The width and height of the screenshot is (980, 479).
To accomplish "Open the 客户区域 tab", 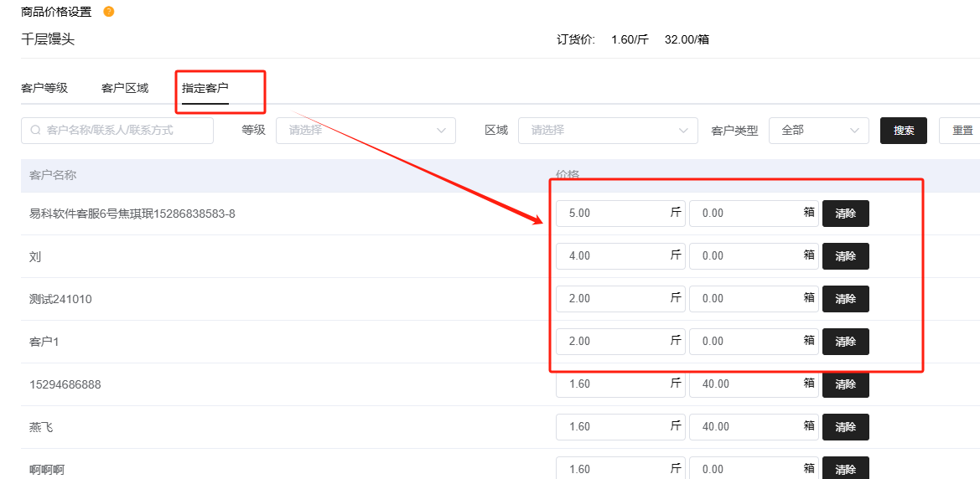I will tap(125, 88).
